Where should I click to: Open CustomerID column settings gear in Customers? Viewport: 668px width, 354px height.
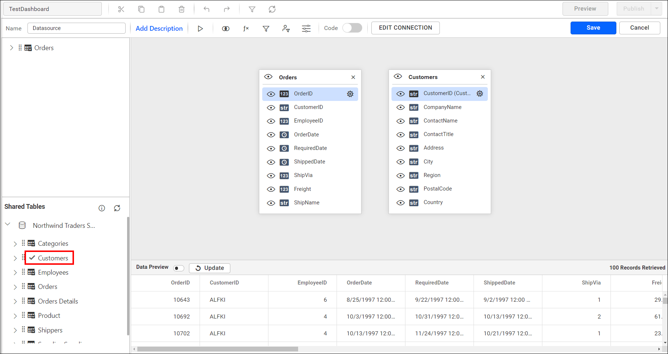click(x=480, y=94)
